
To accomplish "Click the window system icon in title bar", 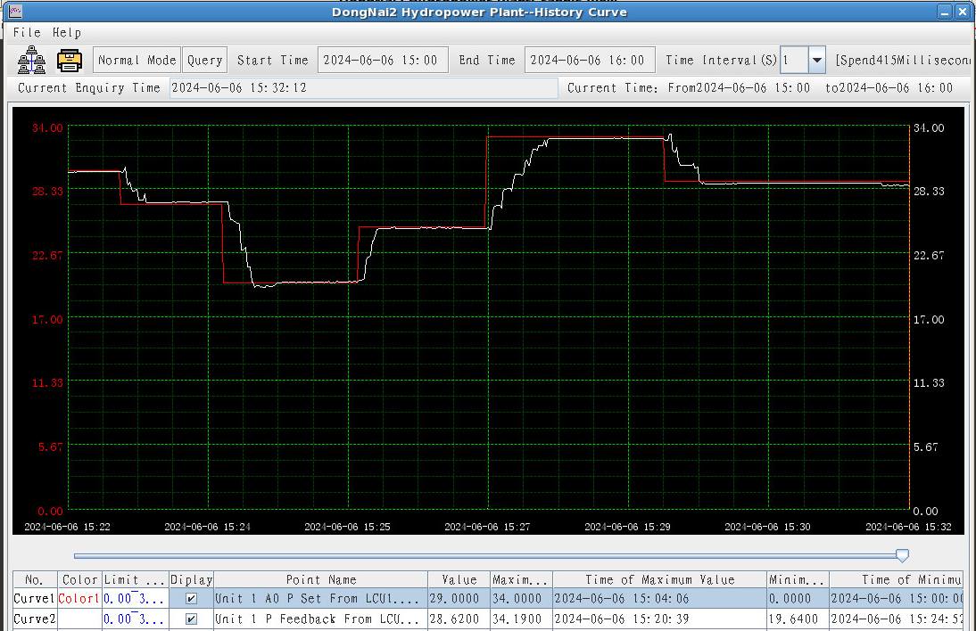I will pos(15,12).
